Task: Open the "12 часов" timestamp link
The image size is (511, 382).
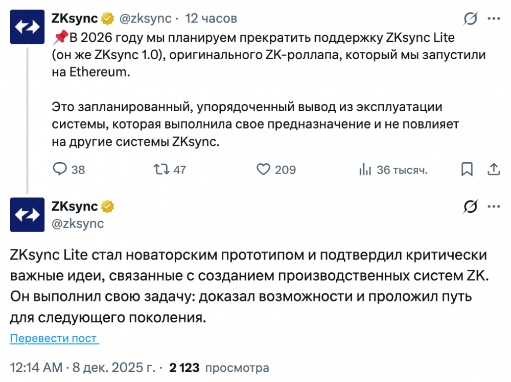Action: 211,18
